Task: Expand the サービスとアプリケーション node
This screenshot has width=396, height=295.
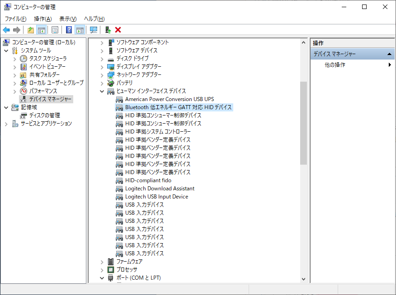Action: click(6, 124)
